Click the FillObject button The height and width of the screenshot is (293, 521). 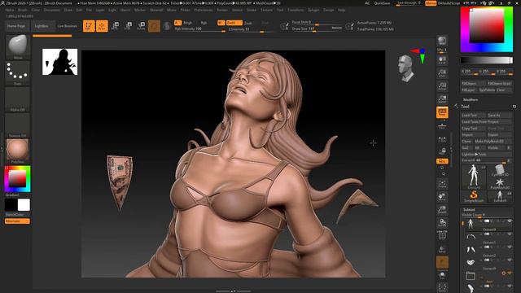[x=474, y=83]
